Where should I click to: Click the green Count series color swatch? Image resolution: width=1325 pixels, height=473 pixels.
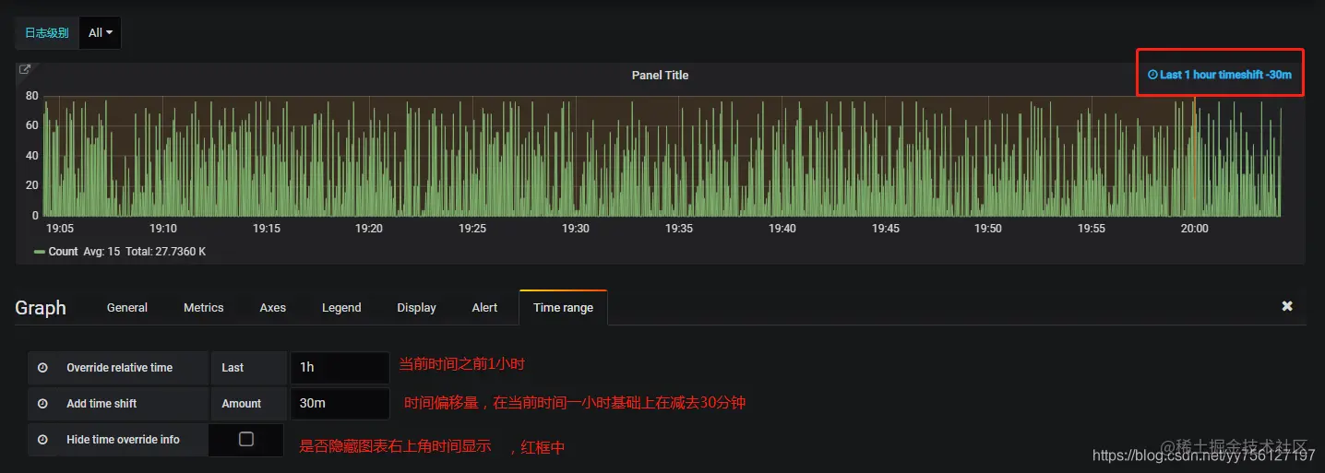point(40,252)
